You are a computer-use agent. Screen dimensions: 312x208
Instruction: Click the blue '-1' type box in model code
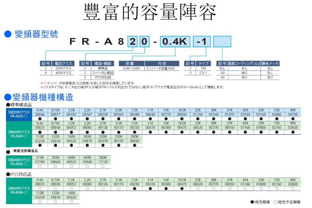(202, 42)
